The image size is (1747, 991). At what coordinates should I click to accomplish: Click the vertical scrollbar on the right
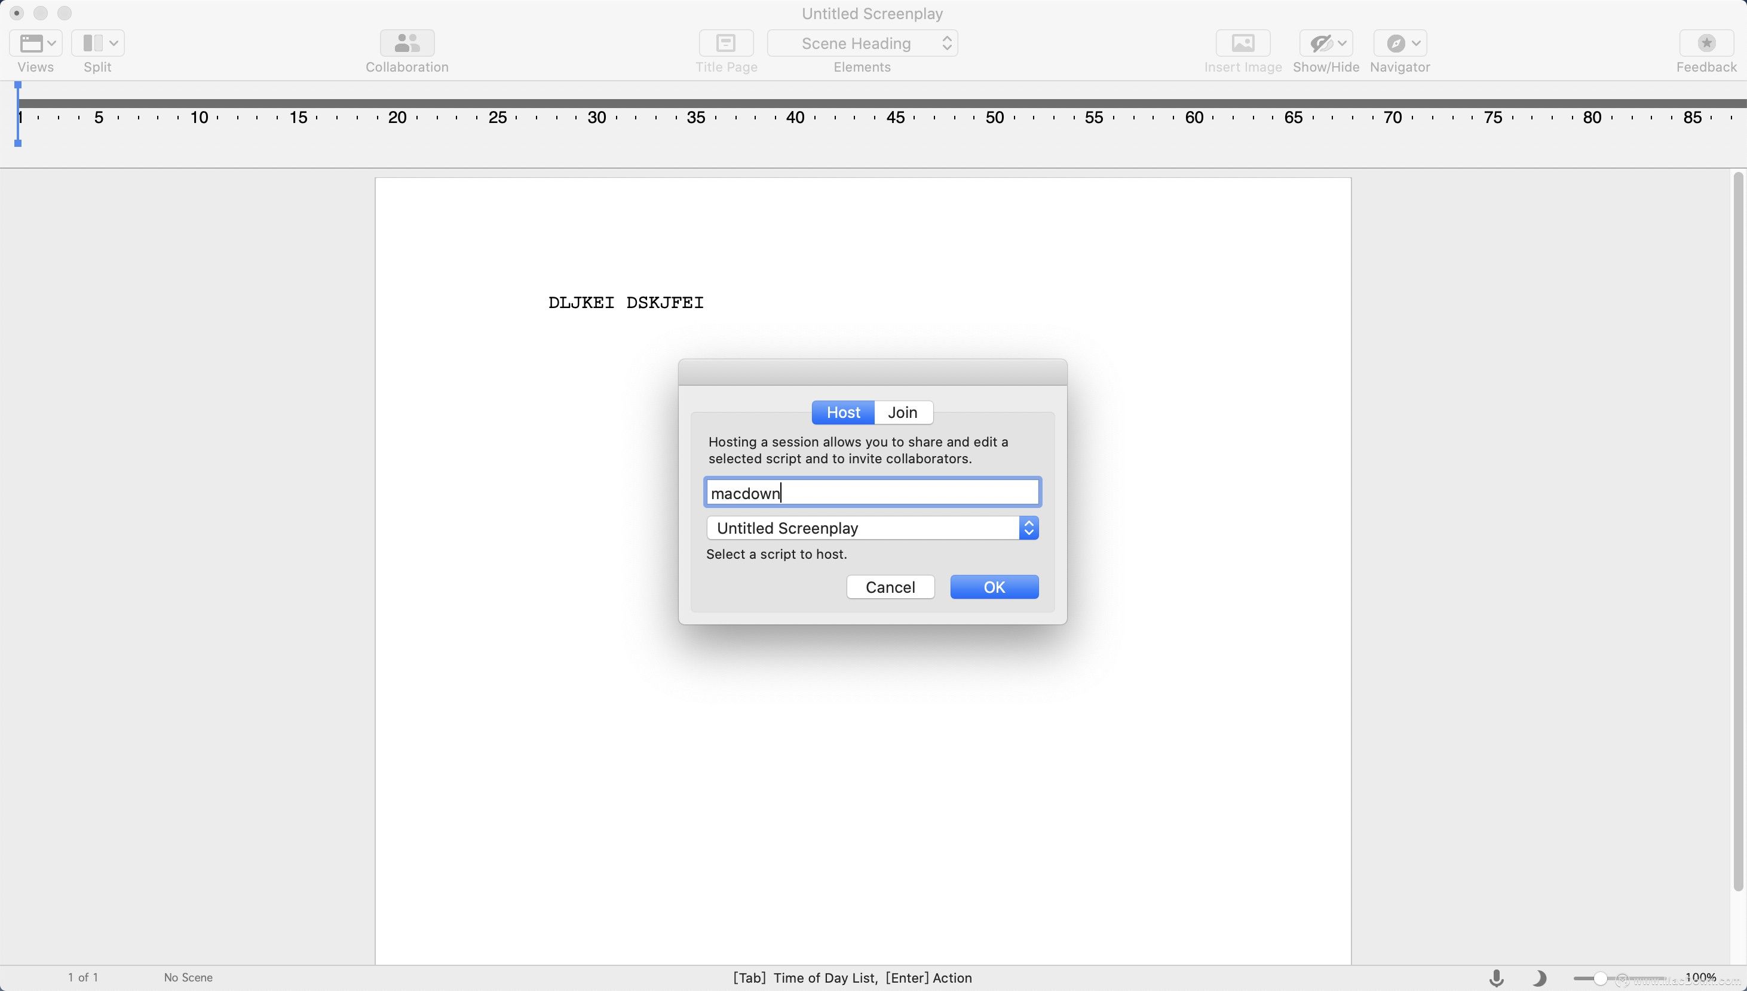(1737, 531)
